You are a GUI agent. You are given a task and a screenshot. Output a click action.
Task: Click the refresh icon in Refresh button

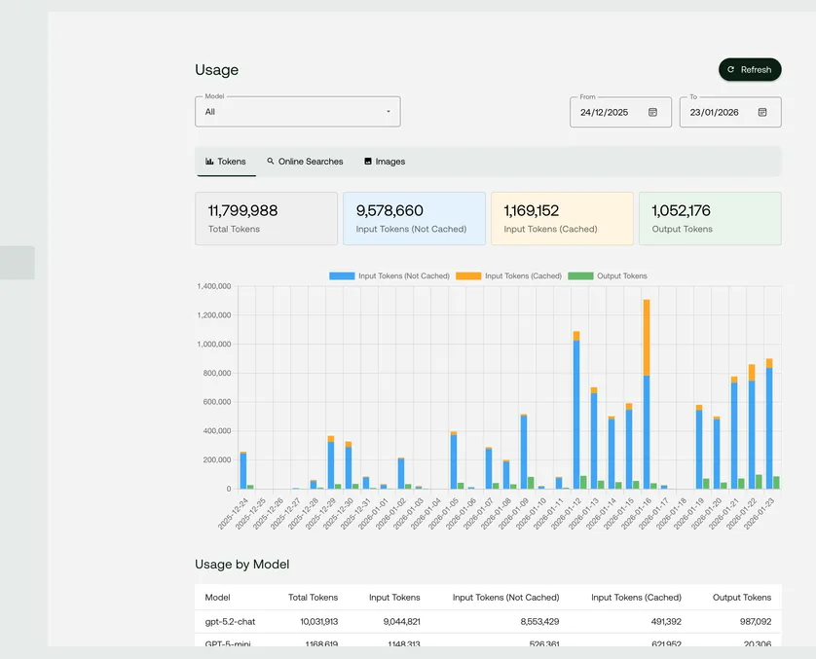pyautogui.click(x=731, y=70)
